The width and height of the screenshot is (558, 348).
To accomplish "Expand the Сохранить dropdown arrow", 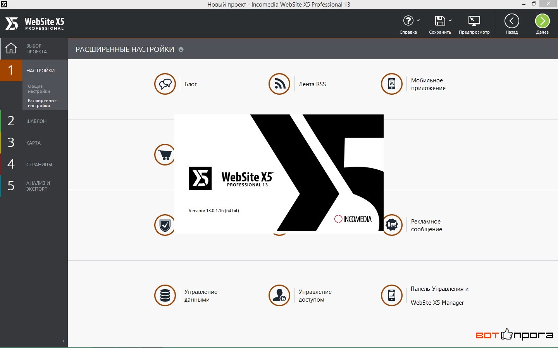I will point(450,20).
